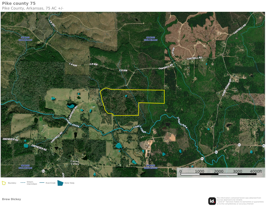Click the Land id disclaimer text
This screenshot has height=206, width=266.
(239, 201)
